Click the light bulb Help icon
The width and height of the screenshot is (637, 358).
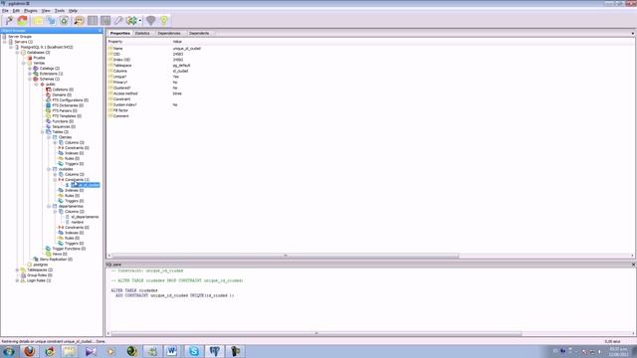[x=163, y=20]
